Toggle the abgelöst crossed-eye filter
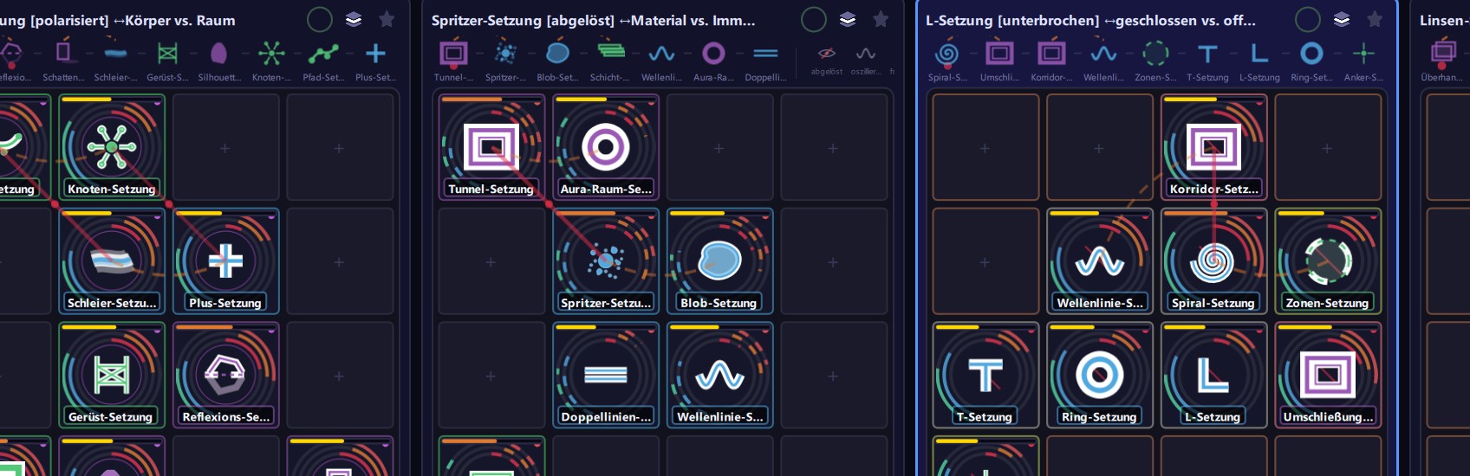Viewport: 1470px width, 476px height. pyautogui.click(x=827, y=55)
